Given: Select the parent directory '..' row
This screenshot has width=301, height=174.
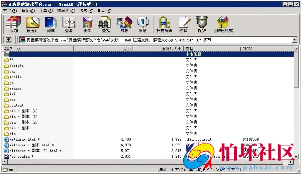Looking at the screenshot, I should (148, 54).
